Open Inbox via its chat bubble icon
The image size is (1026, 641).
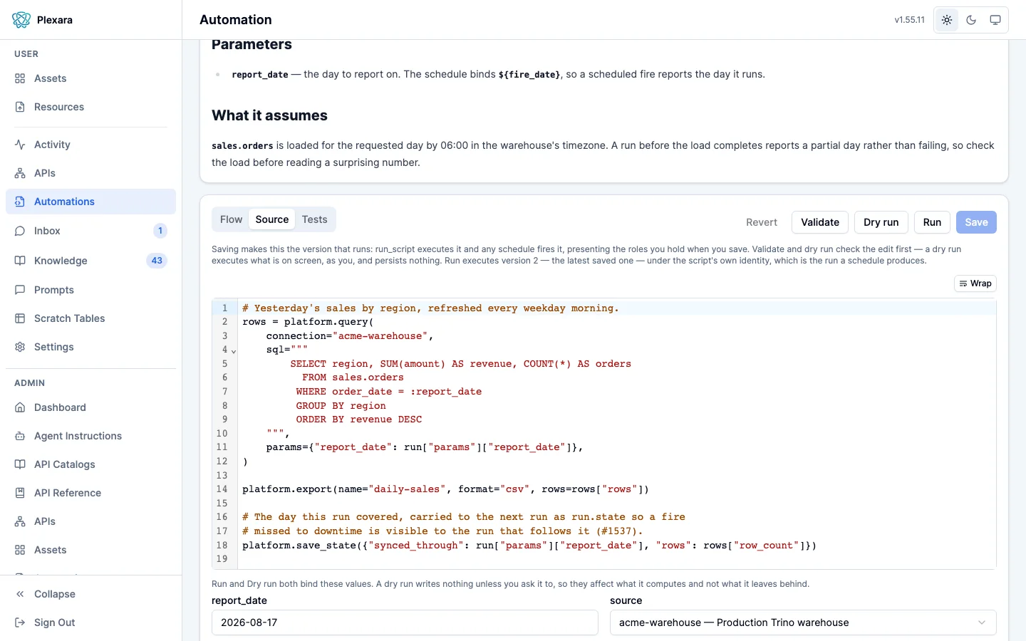(x=20, y=231)
